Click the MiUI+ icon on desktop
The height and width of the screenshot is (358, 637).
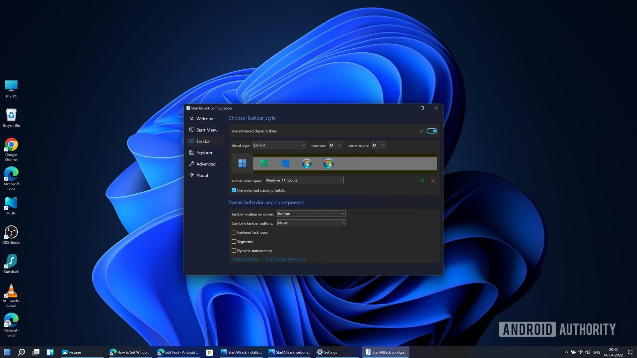point(11,203)
